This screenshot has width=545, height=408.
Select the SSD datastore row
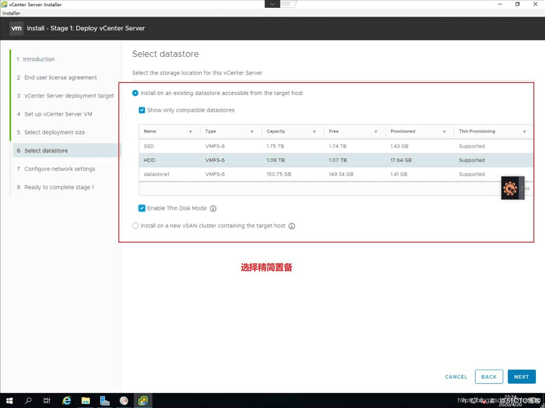336,146
